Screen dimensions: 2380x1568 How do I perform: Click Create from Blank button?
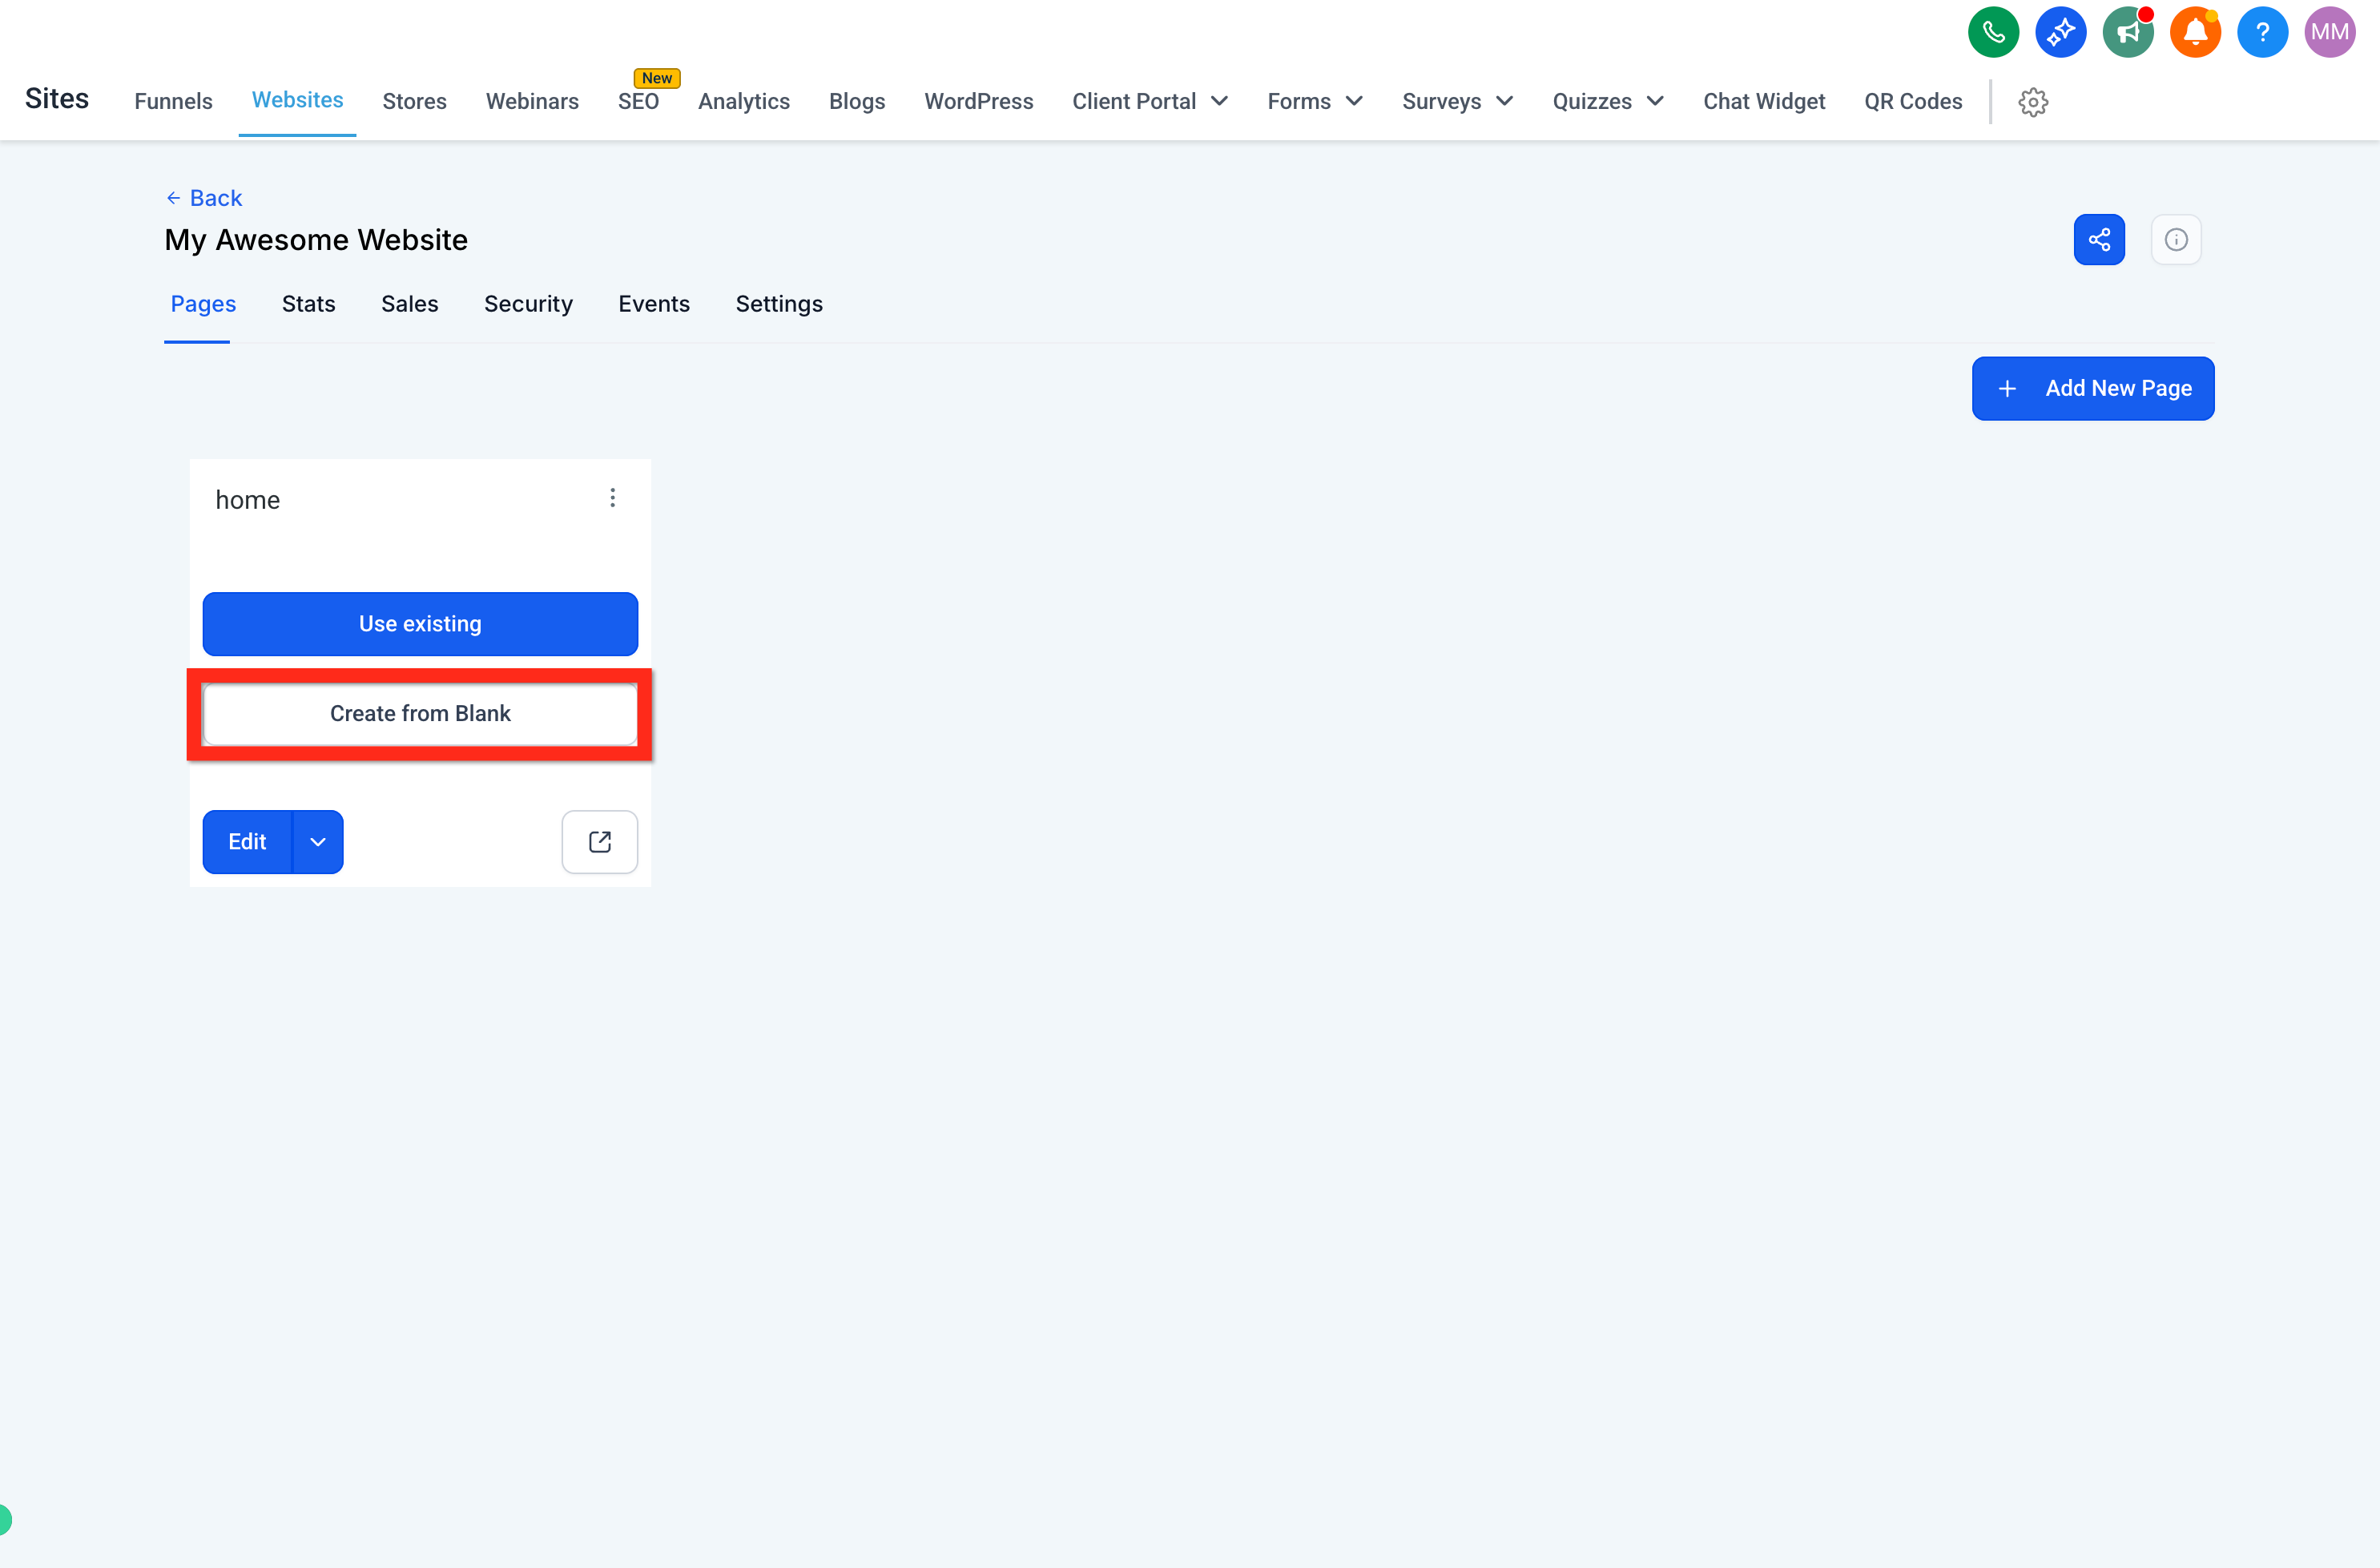420,714
